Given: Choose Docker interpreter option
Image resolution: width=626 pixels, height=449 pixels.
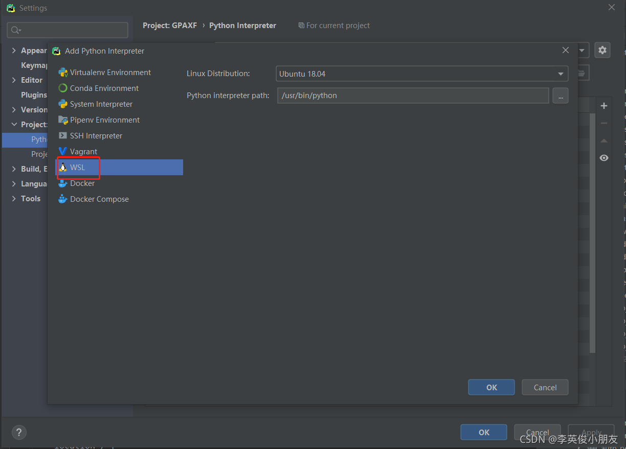Looking at the screenshot, I should pos(119,183).
